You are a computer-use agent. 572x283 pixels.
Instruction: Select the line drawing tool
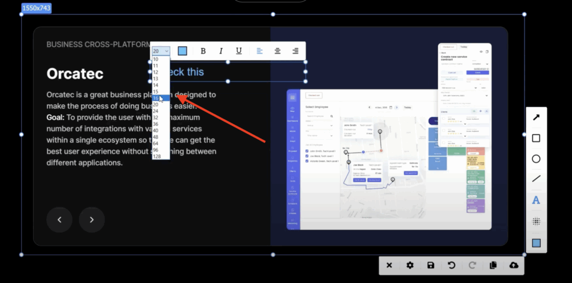pos(536,179)
